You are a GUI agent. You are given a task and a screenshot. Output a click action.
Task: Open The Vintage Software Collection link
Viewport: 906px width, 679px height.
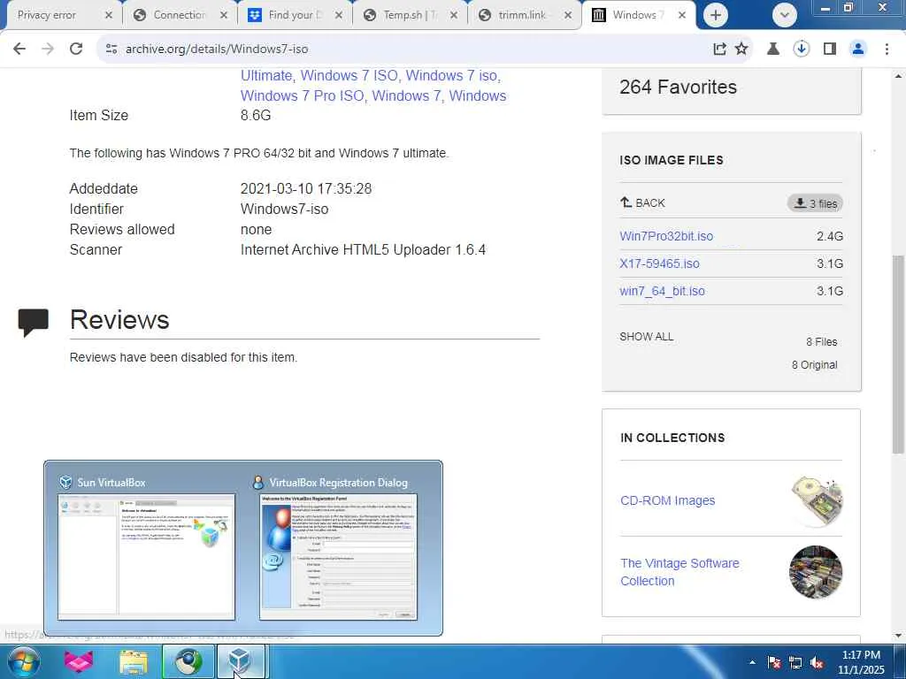[679, 572]
